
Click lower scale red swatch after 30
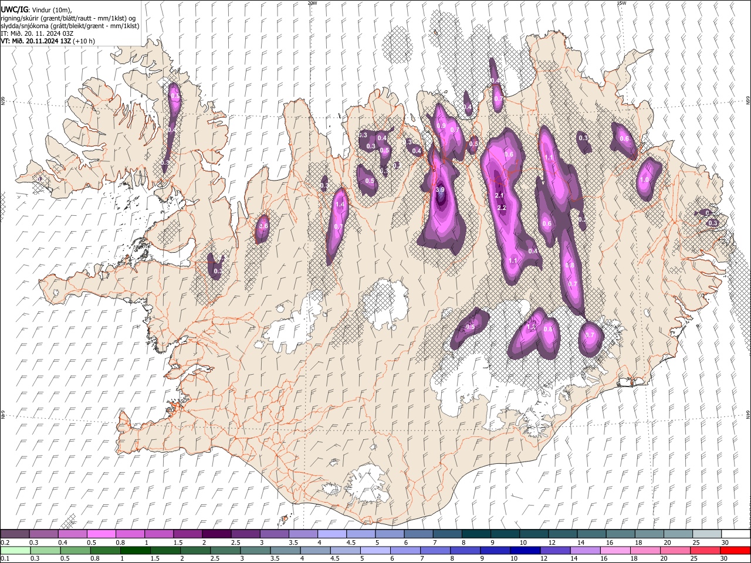pos(735,550)
